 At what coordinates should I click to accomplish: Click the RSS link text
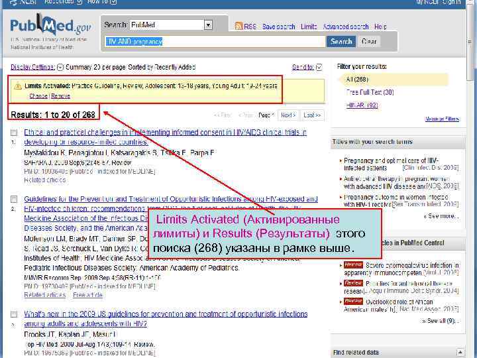coord(250,27)
